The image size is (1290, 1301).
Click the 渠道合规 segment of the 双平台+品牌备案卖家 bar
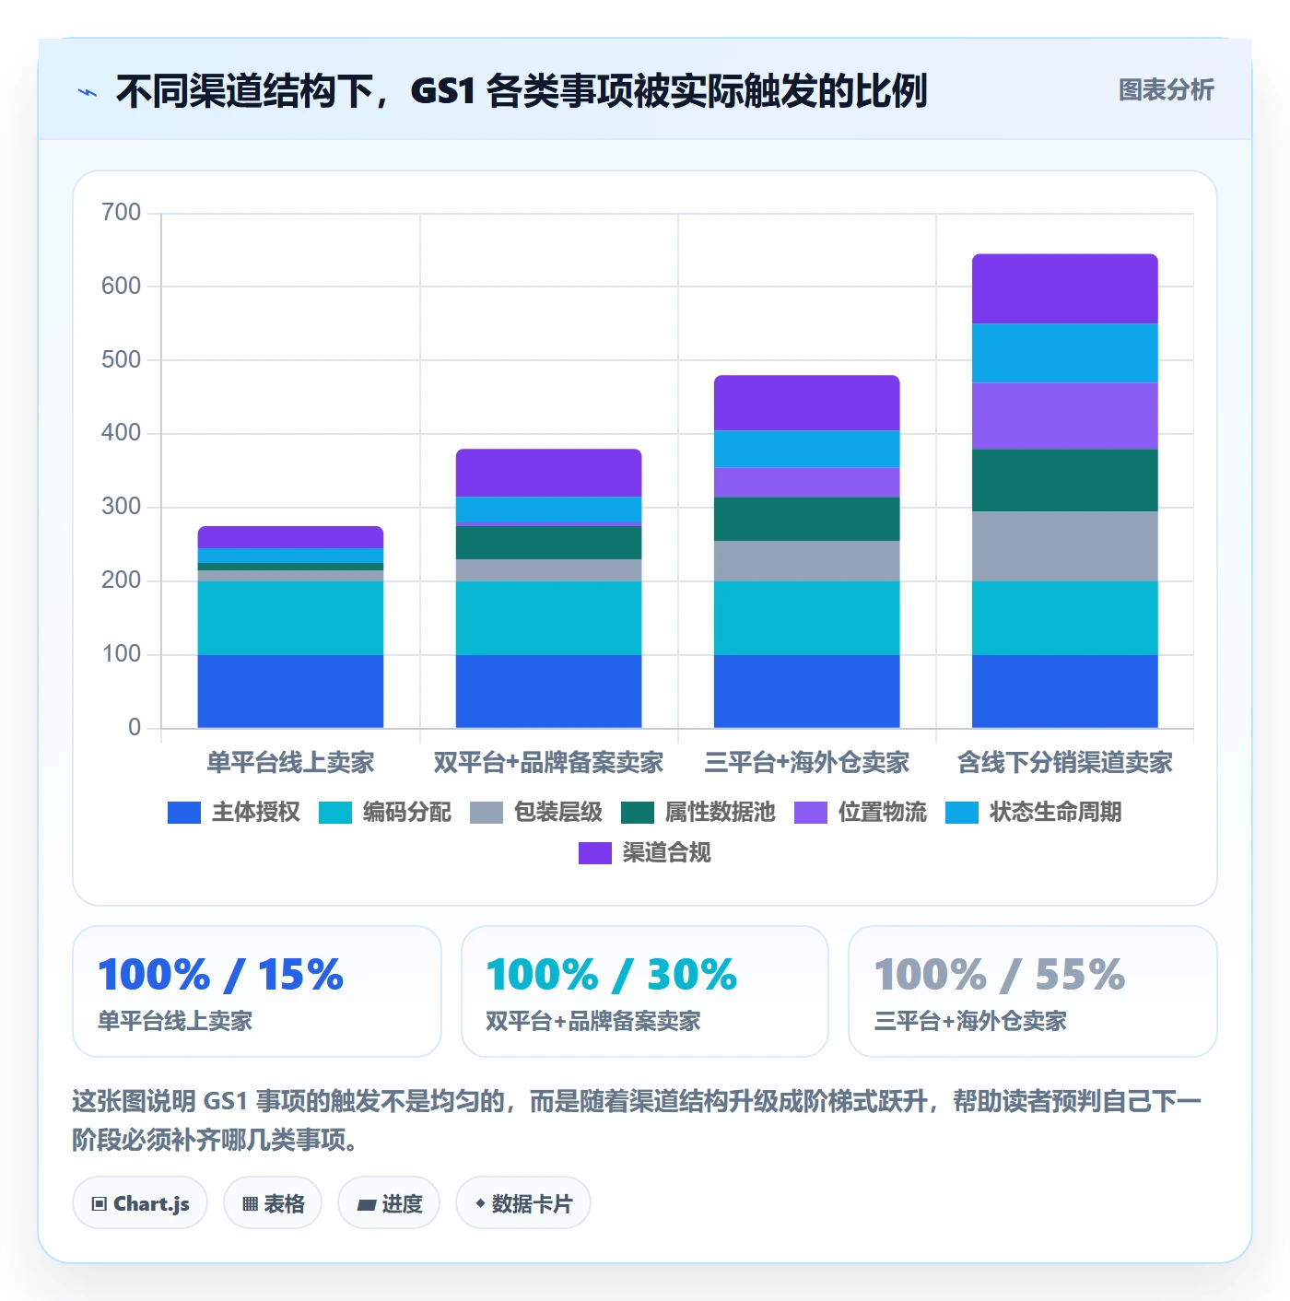pos(548,473)
